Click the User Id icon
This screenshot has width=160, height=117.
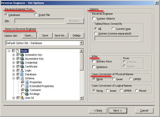tap(22, 98)
